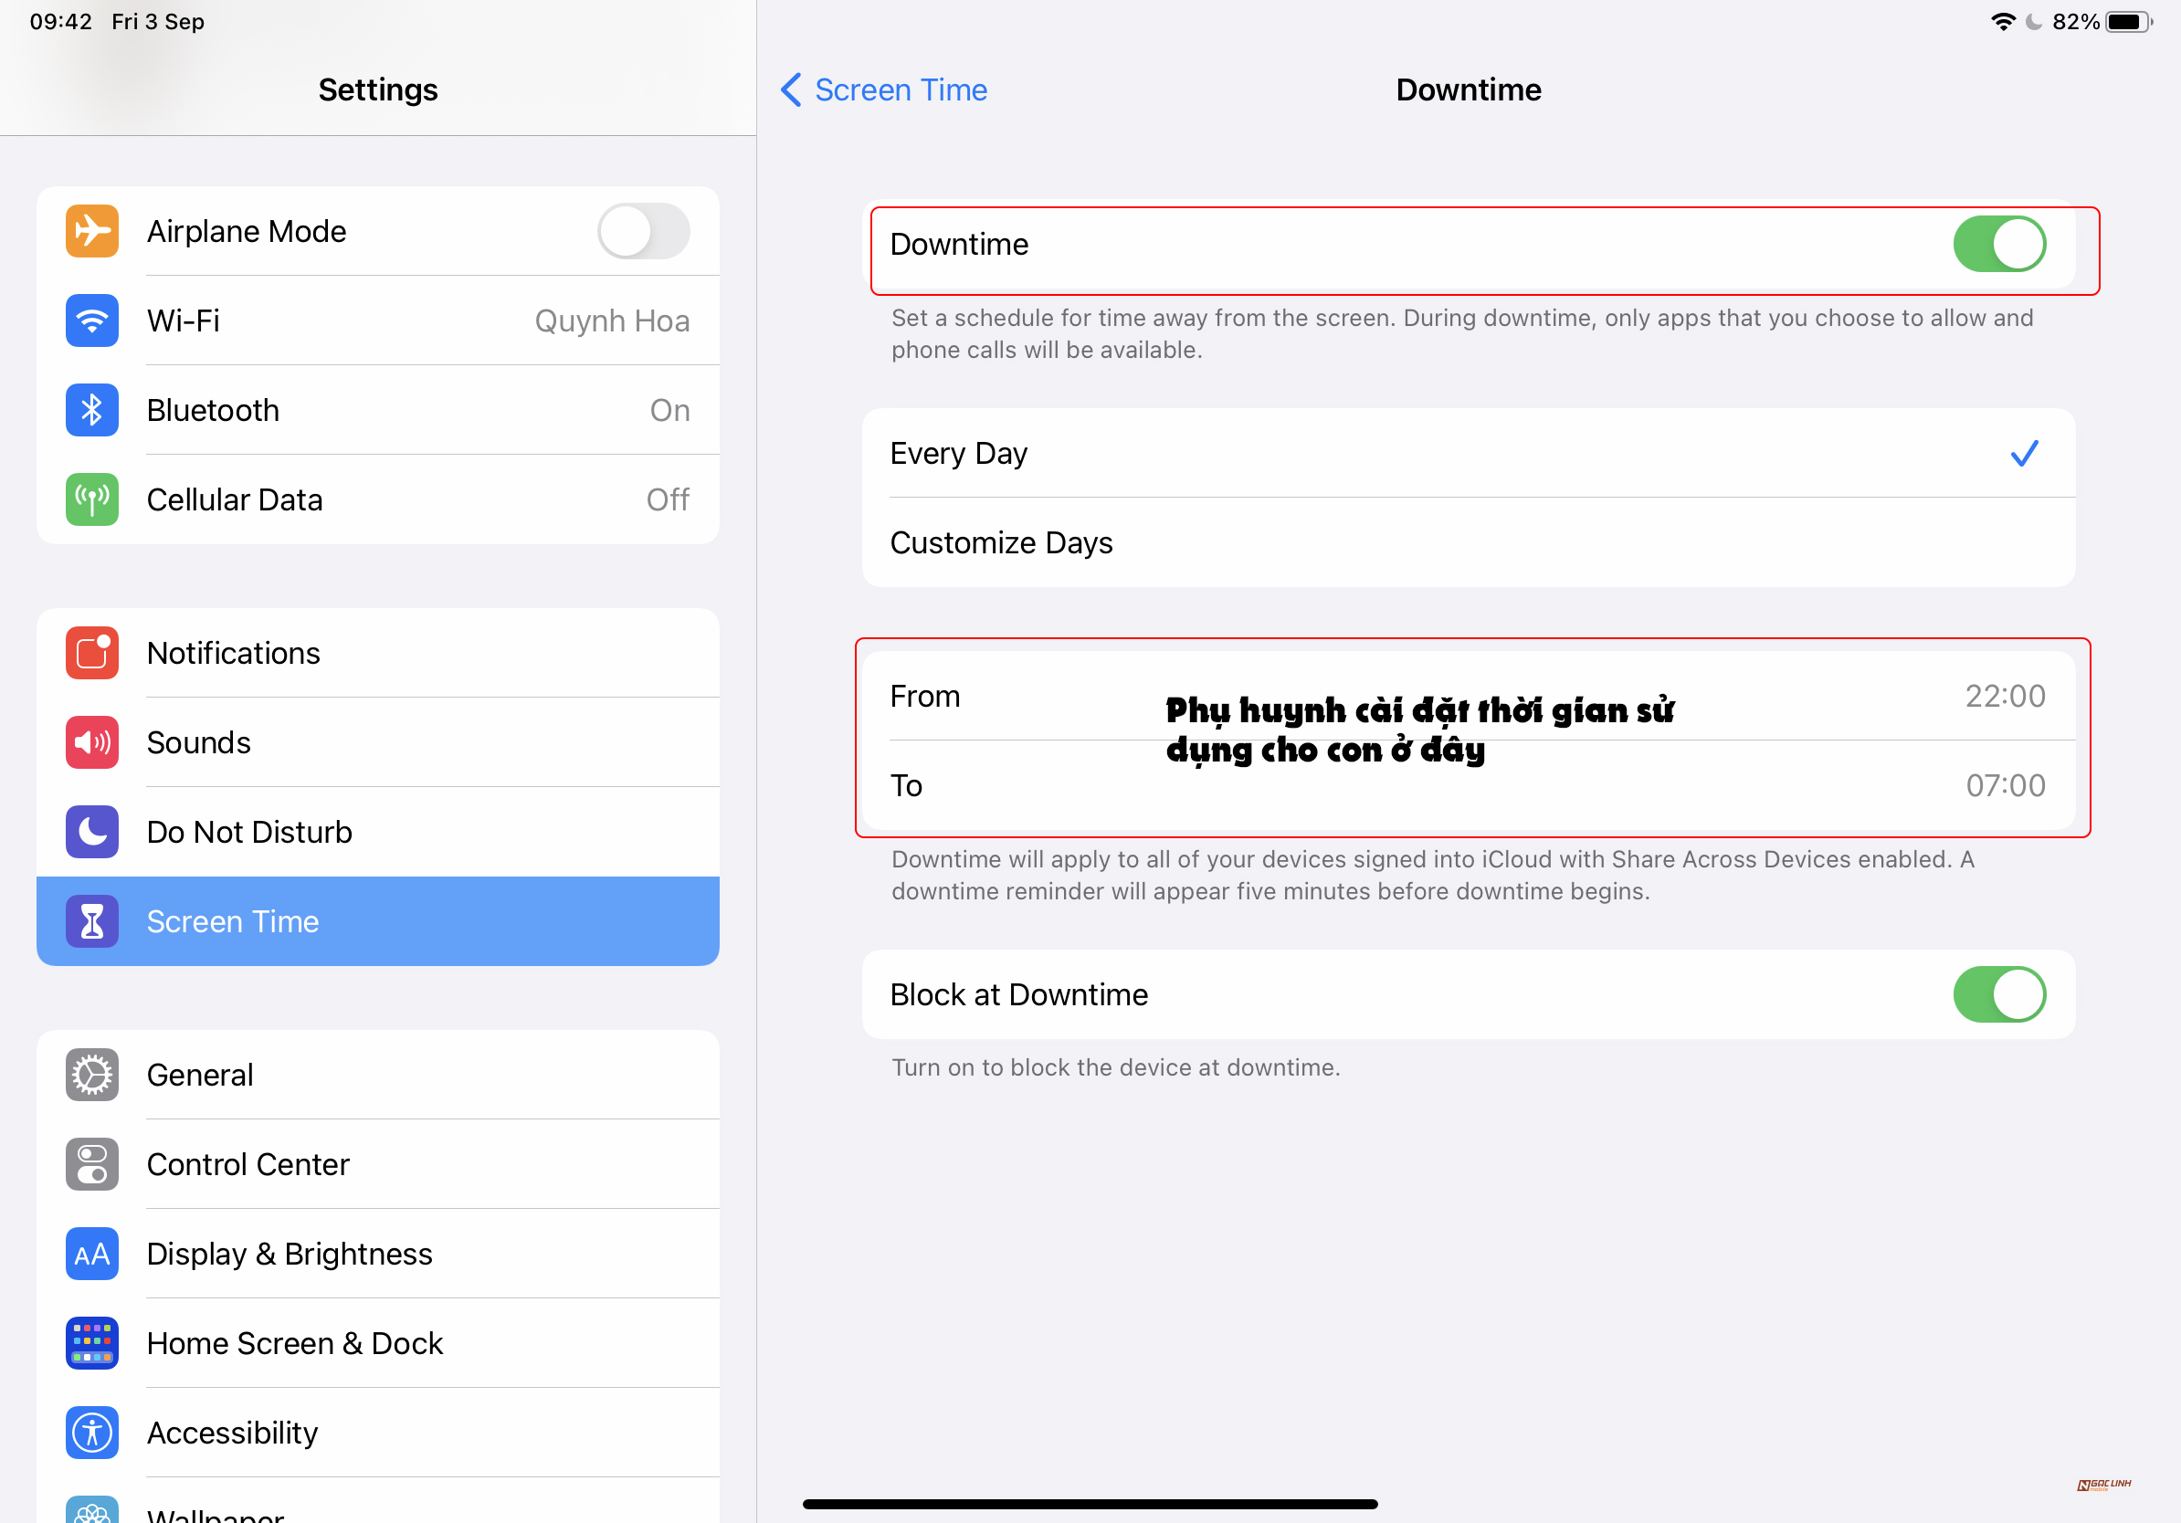The height and width of the screenshot is (1523, 2181).
Task: Open the To time picker
Action: [2006, 785]
